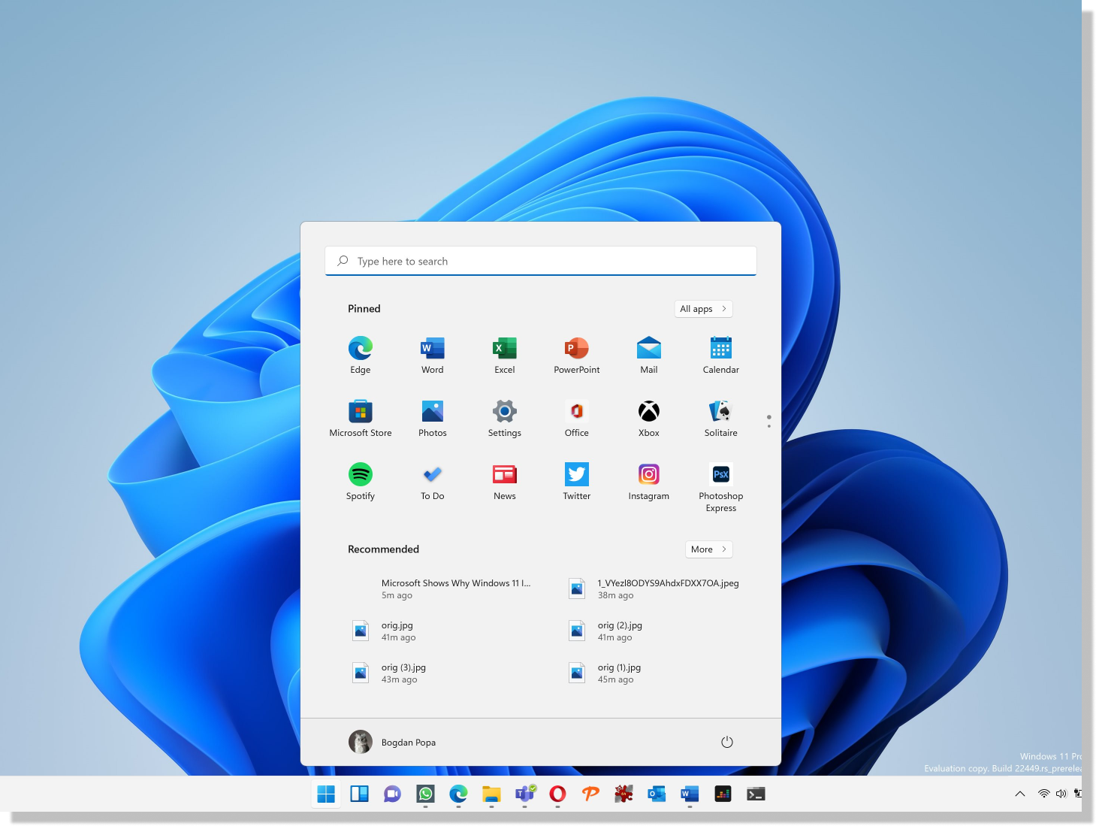Go to next pinned apps page dots
Viewport: 1096px width, 826px height.
coord(768,426)
